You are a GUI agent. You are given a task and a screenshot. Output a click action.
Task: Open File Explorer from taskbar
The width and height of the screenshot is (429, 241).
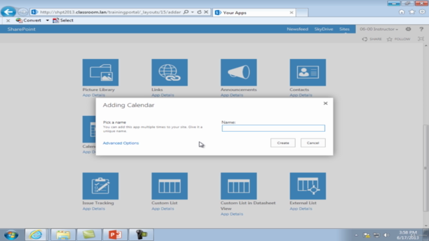point(63,235)
